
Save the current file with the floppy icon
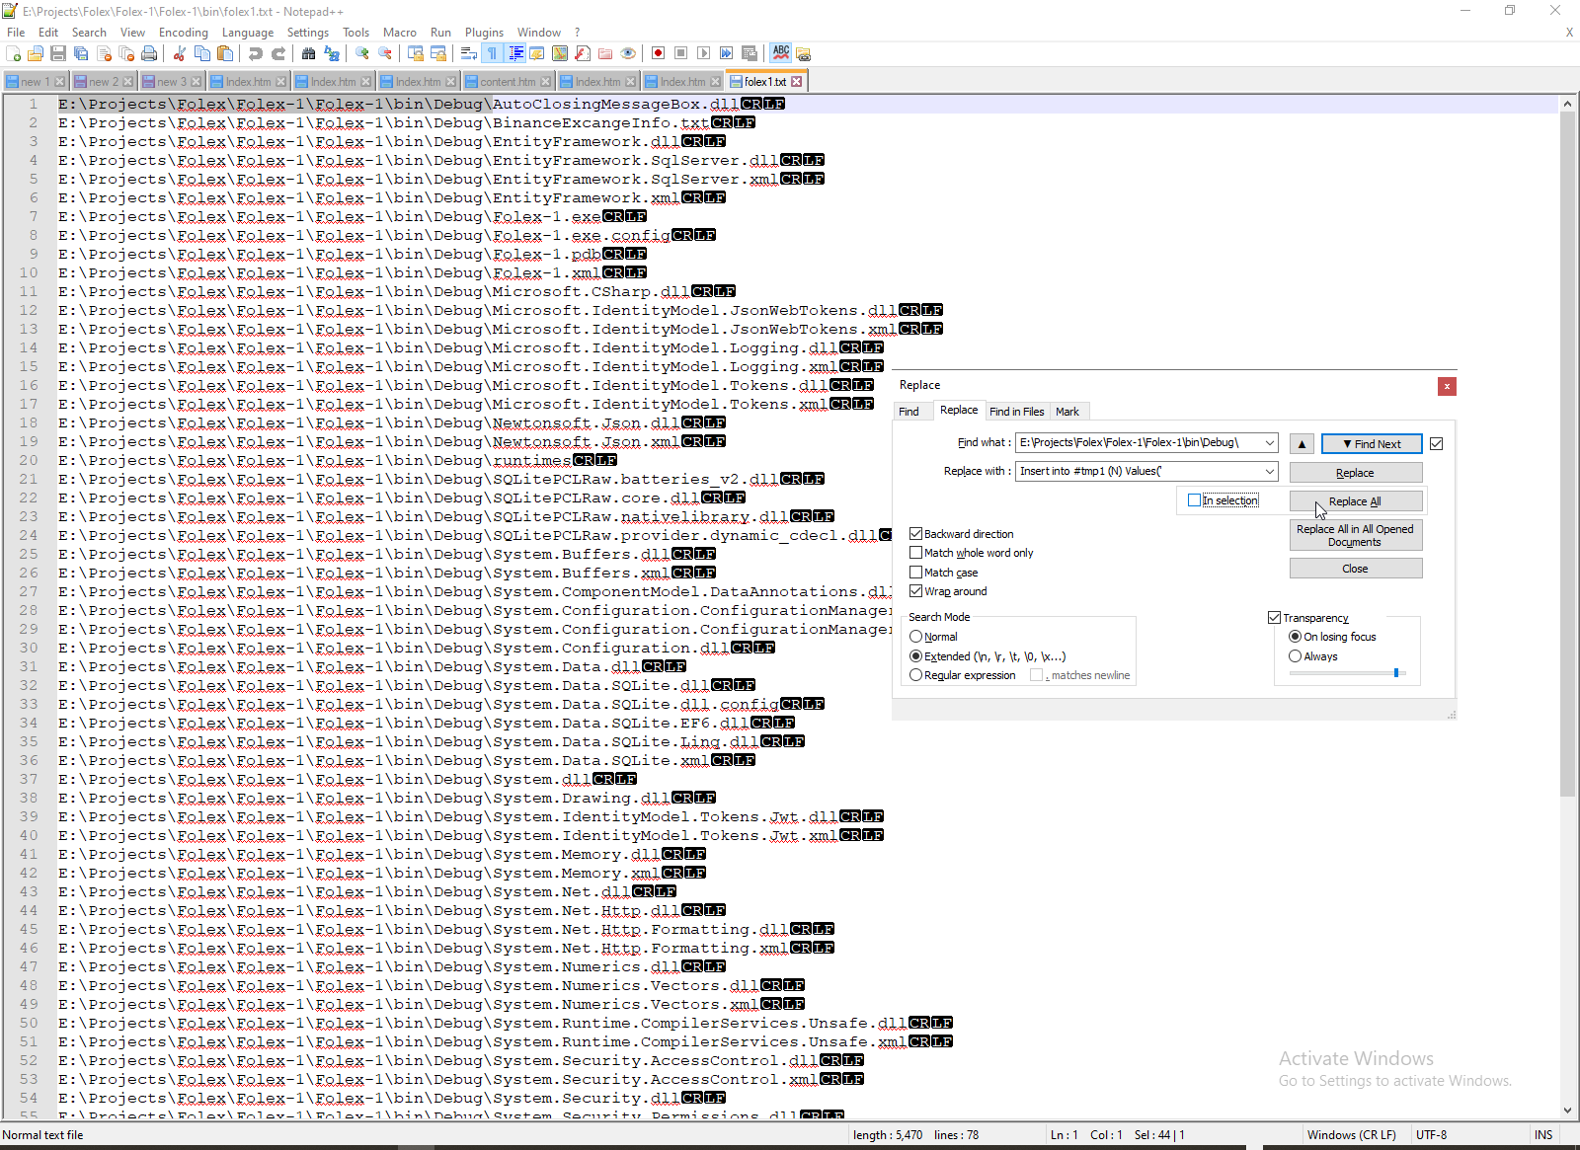[58, 53]
